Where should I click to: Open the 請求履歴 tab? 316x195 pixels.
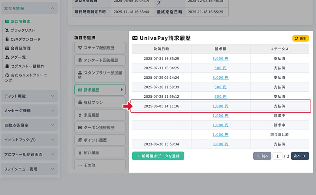[x=100, y=90]
